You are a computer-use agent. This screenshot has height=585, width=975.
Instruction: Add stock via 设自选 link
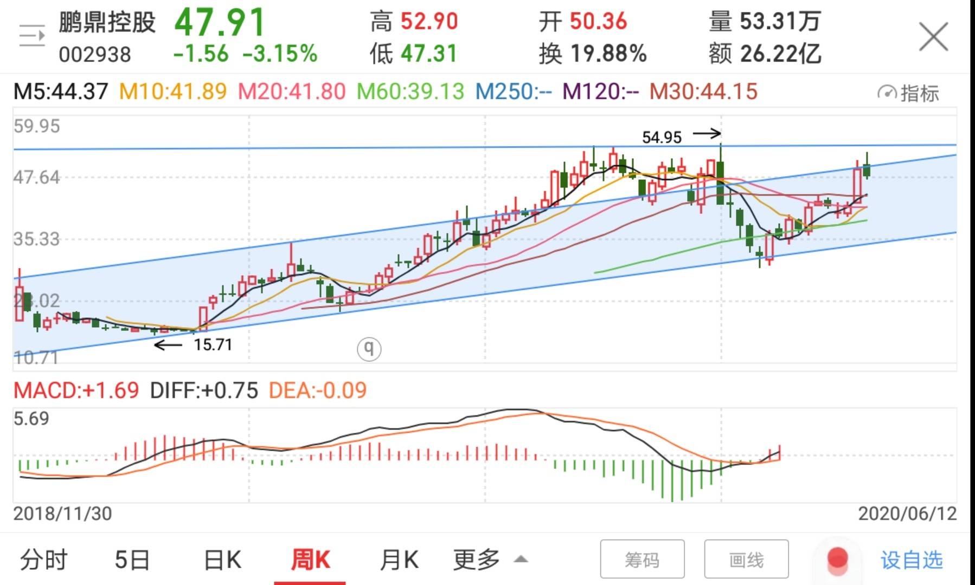tap(912, 560)
